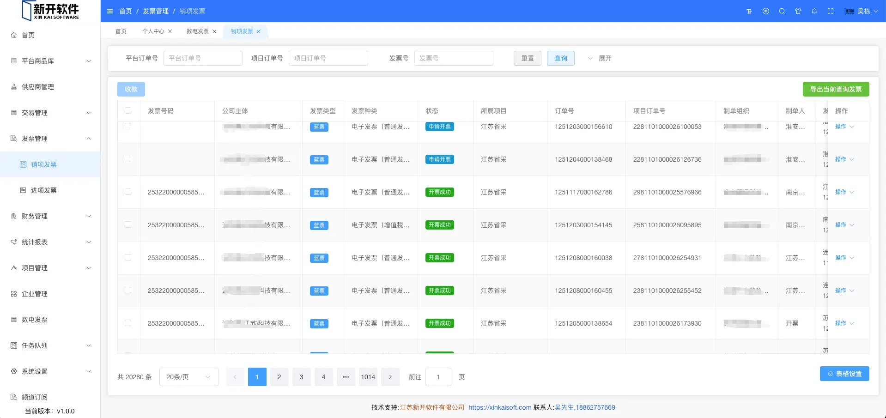Open the theme (shirt) icon

(x=798, y=11)
